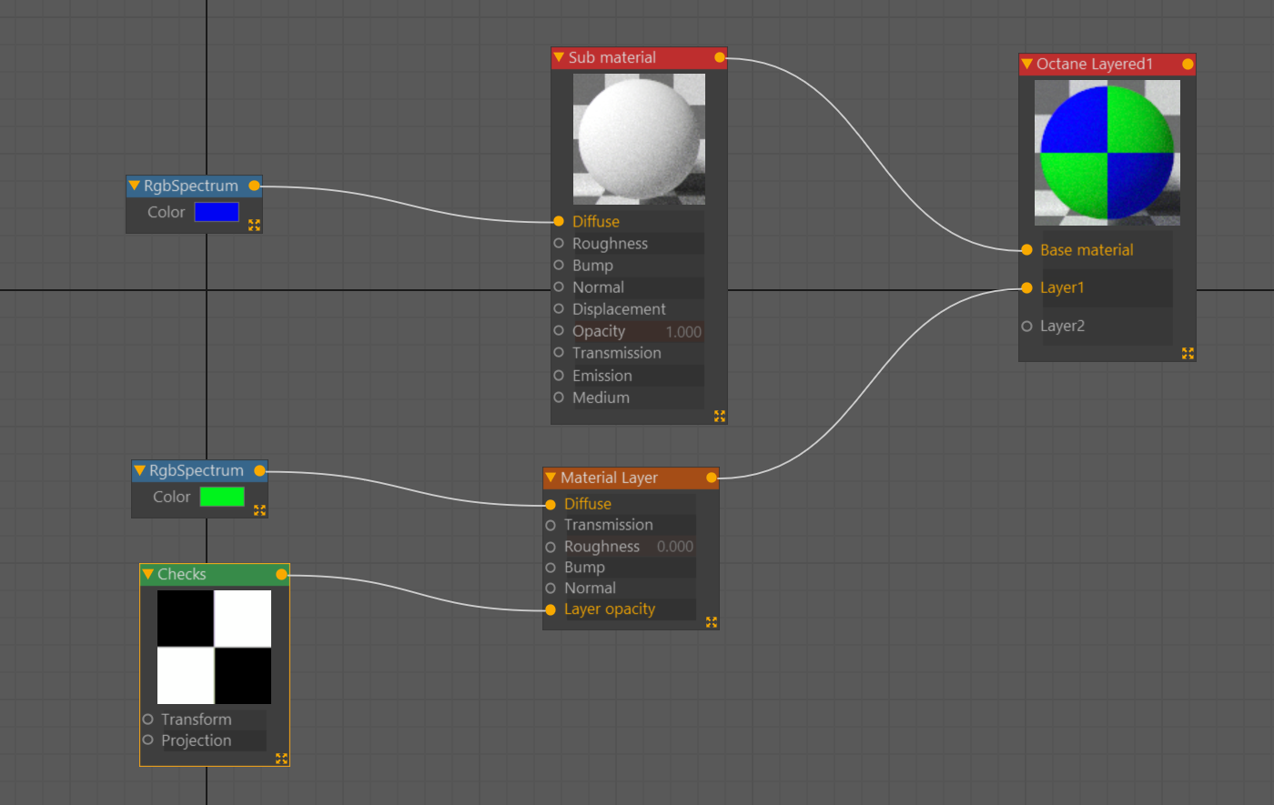1274x805 pixels.
Task: Select the blue RgbSpectrum output pin
Action: point(254,186)
